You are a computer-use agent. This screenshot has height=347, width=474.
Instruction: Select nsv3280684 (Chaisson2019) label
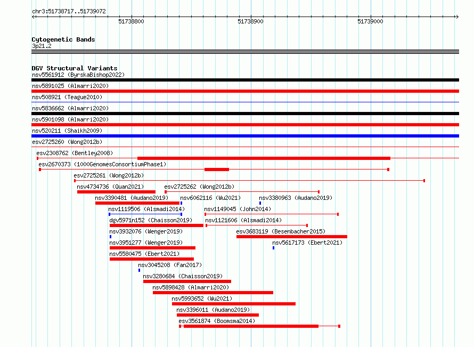pyautogui.click(x=183, y=276)
